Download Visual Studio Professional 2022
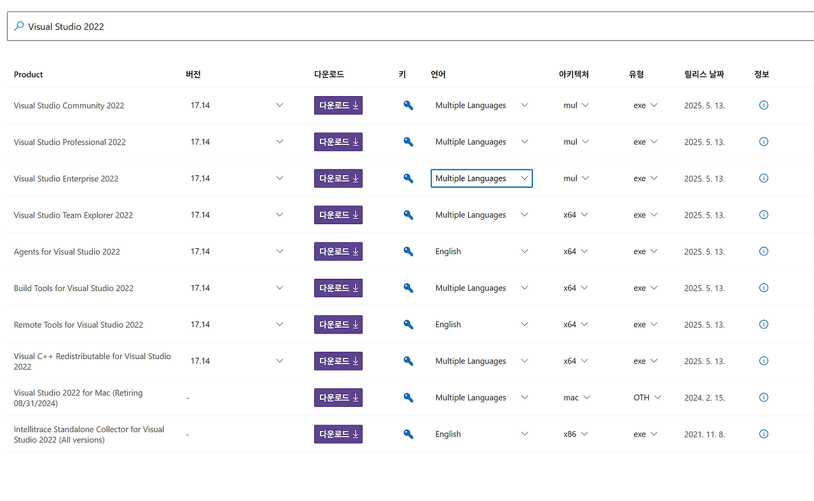The width and height of the screenshot is (814, 501). (x=338, y=142)
